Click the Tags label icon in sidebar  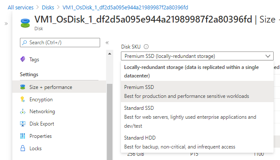coord(22,59)
